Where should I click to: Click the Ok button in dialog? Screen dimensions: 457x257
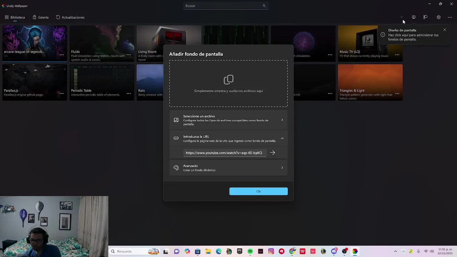pos(258,191)
